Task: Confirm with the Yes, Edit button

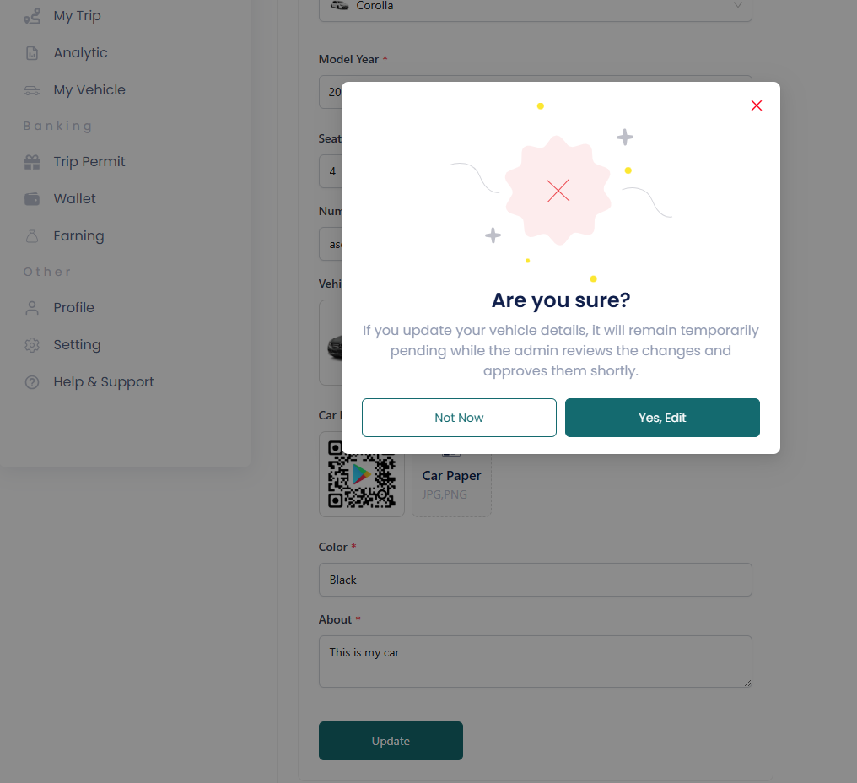Action: point(662,418)
